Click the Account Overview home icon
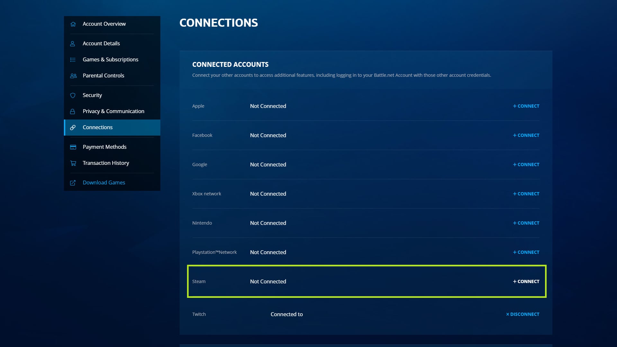 (73, 24)
